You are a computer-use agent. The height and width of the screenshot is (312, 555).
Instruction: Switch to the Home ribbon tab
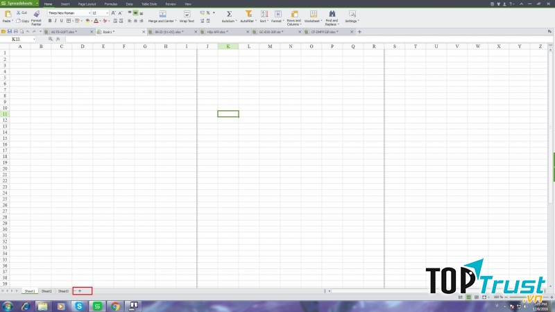48,4
